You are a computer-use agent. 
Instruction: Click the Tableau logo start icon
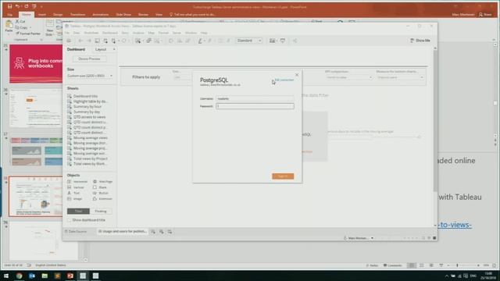point(69,41)
